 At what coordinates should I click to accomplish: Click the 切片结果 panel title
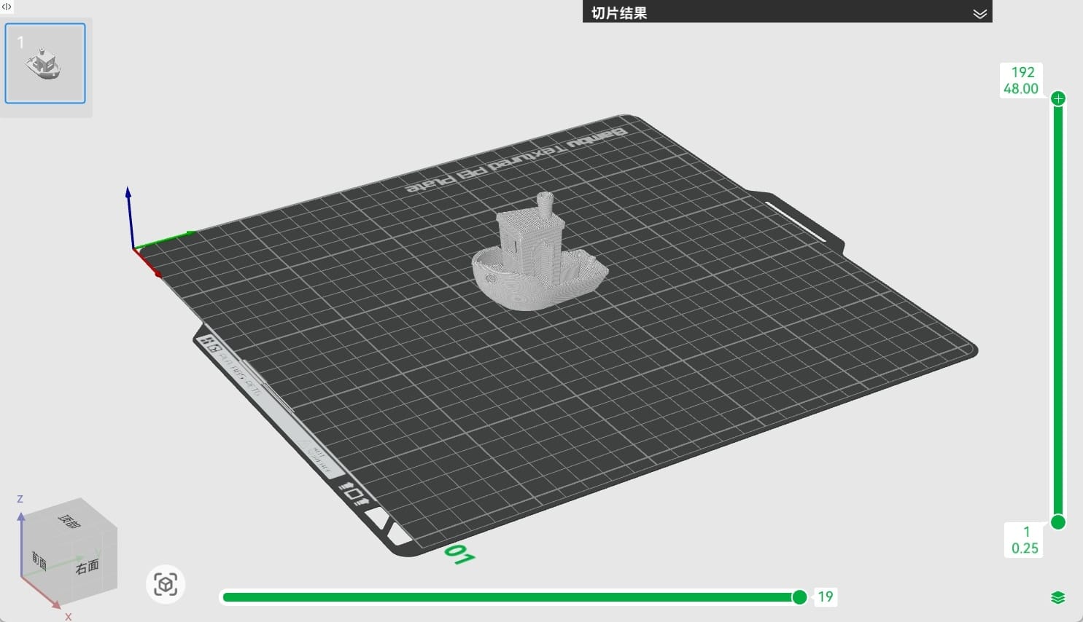619,13
